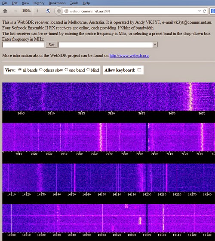Open the History menu

point(39,3)
